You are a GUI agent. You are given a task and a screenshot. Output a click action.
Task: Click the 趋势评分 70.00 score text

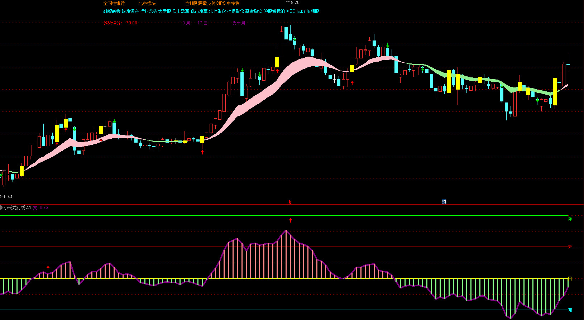coord(120,23)
